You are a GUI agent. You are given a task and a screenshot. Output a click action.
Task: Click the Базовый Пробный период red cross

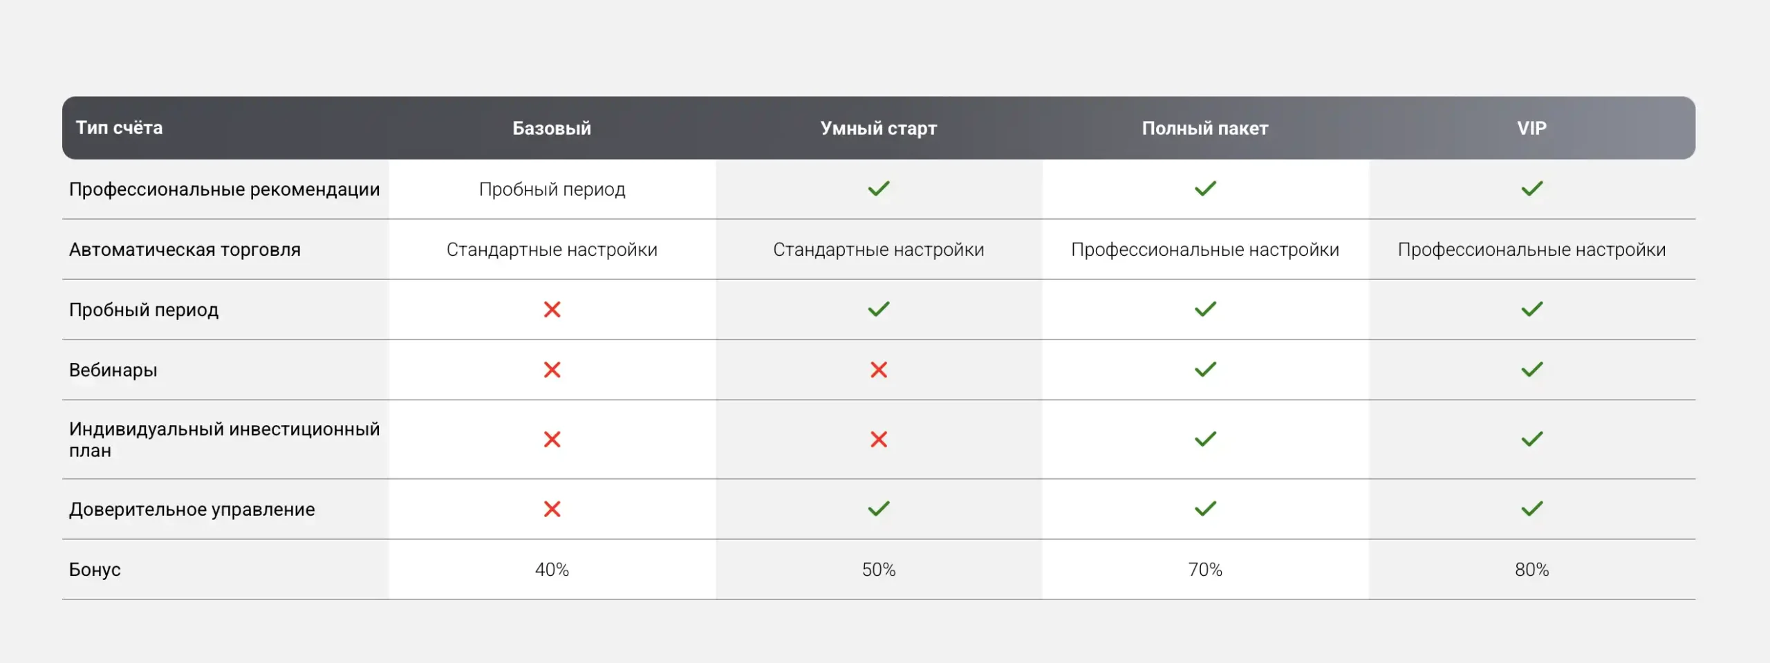coord(552,310)
